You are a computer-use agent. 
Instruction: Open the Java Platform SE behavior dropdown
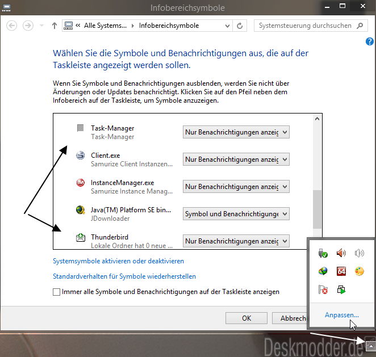(x=236, y=214)
